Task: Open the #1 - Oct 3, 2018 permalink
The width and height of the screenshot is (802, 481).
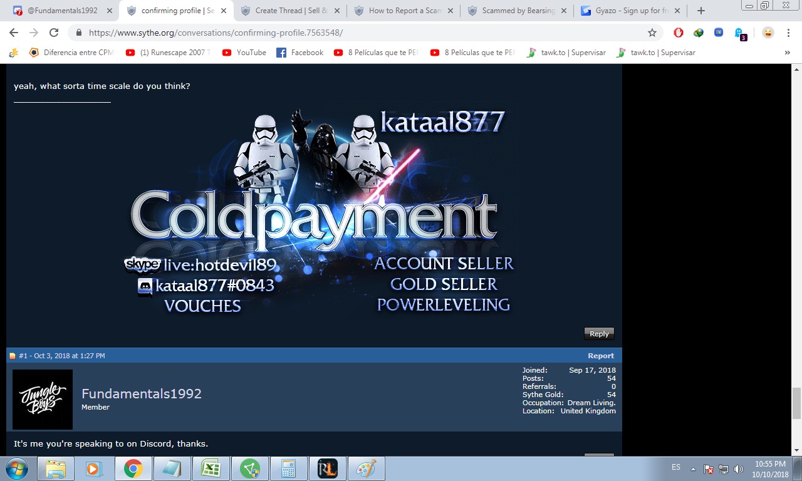Action: [61, 356]
